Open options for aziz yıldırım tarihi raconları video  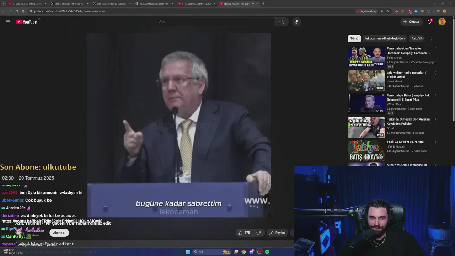click(435, 73)
